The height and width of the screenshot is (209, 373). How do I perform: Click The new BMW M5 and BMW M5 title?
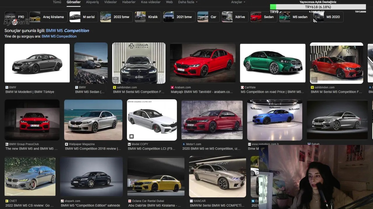(31, 149)
